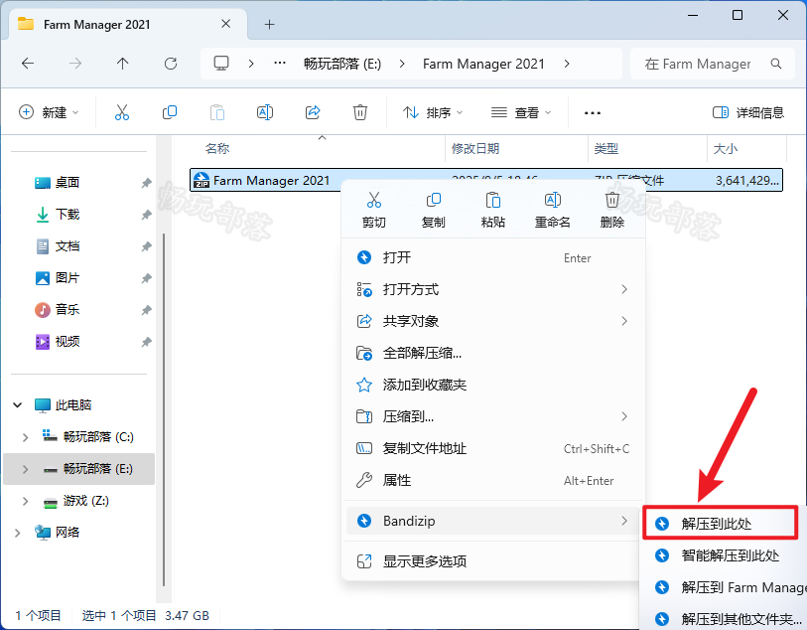The image size is (807, 630).
Task: Open the 视频 quick access folder
Action: [x=67, y=342]
